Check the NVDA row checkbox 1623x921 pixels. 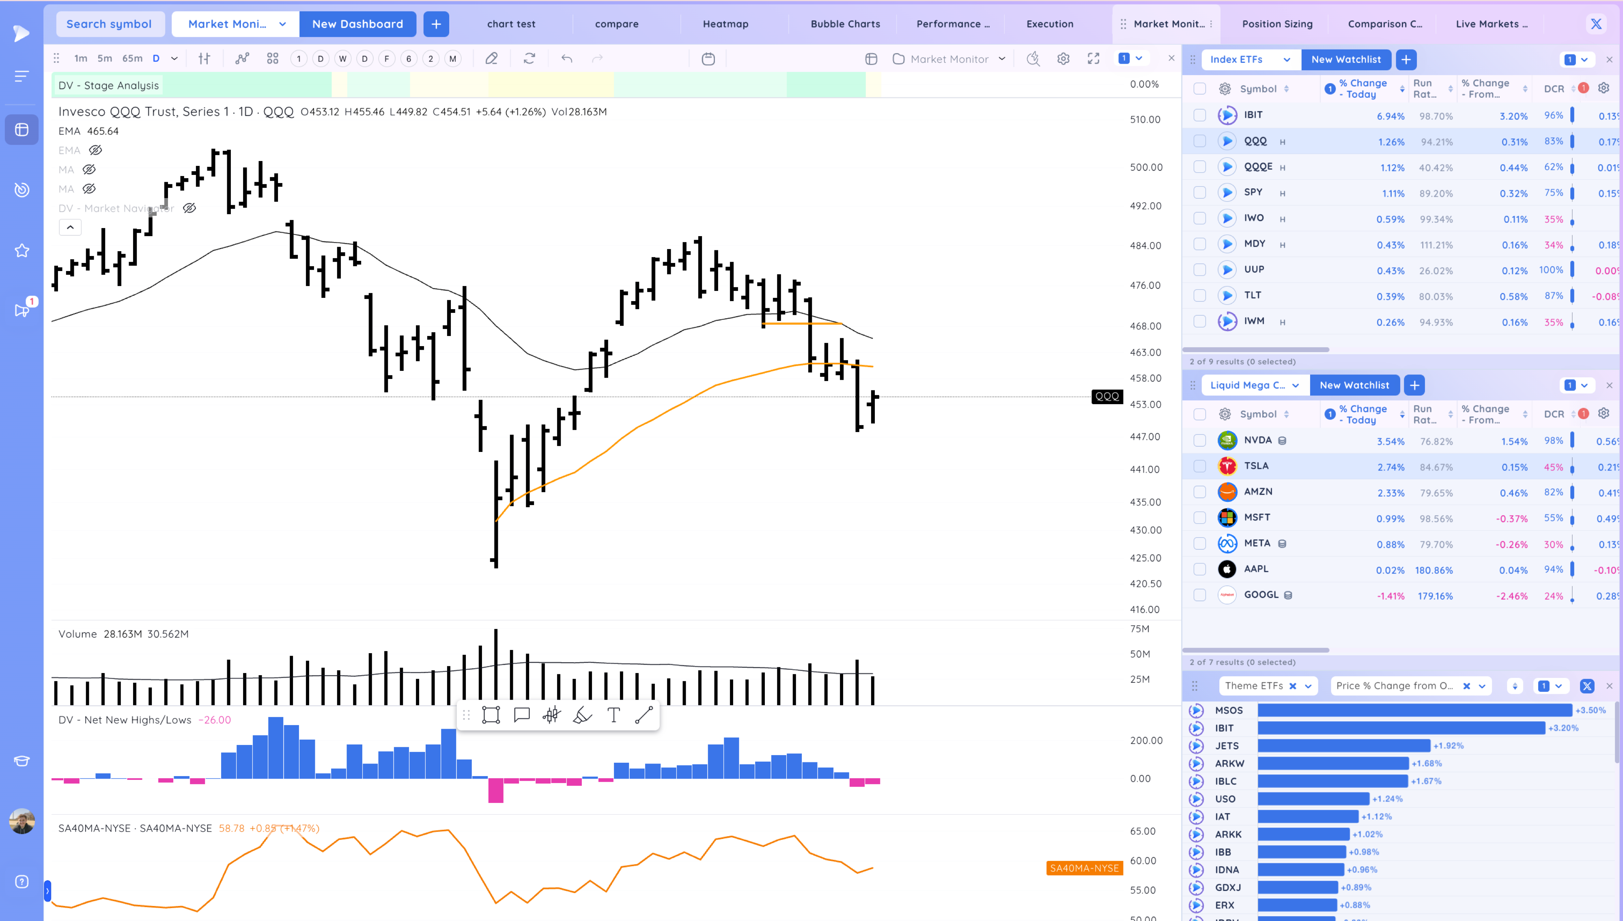tap(1199, 440)
